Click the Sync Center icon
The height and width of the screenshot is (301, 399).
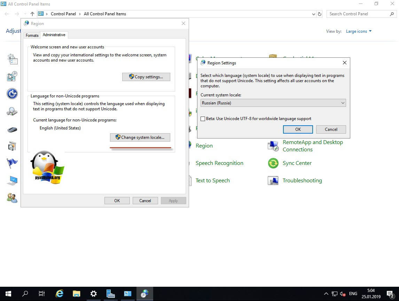pyautogui.click(x=273, y=163)
